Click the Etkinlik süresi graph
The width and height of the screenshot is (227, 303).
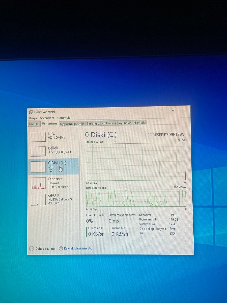click(136, 162)
